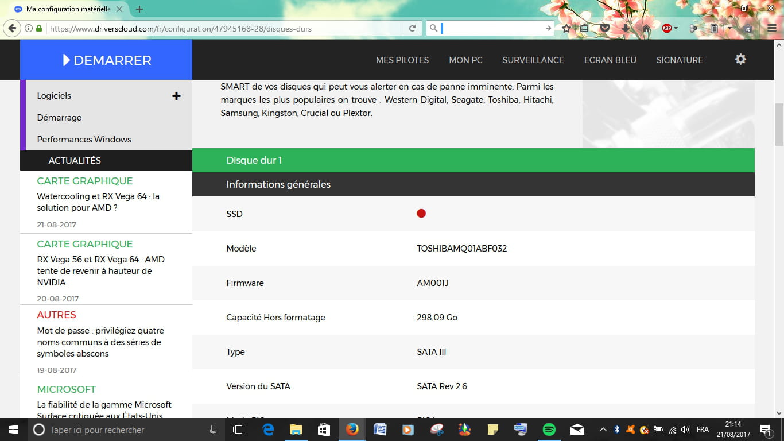Click Informations générales section header
The width and height of the screenshot is (784, 441).
[473, 184]
